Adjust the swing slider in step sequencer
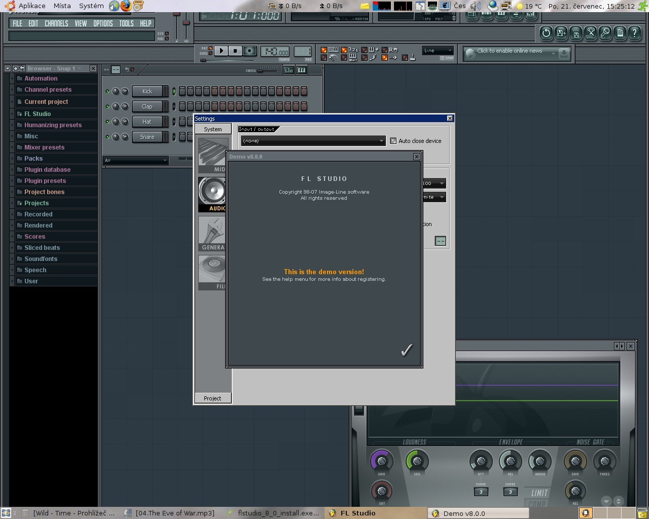 tap(267, 70)
